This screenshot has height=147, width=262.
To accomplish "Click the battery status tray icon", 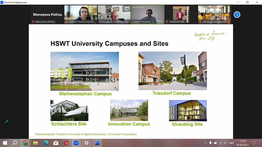I will tap(215, 143).
